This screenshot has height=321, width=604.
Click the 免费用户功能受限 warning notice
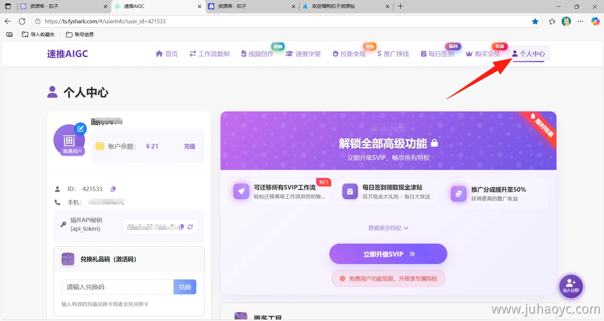tap(388, 279)
